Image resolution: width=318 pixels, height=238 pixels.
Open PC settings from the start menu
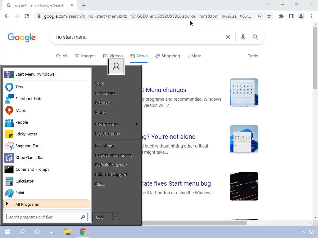tap(105, 146)
